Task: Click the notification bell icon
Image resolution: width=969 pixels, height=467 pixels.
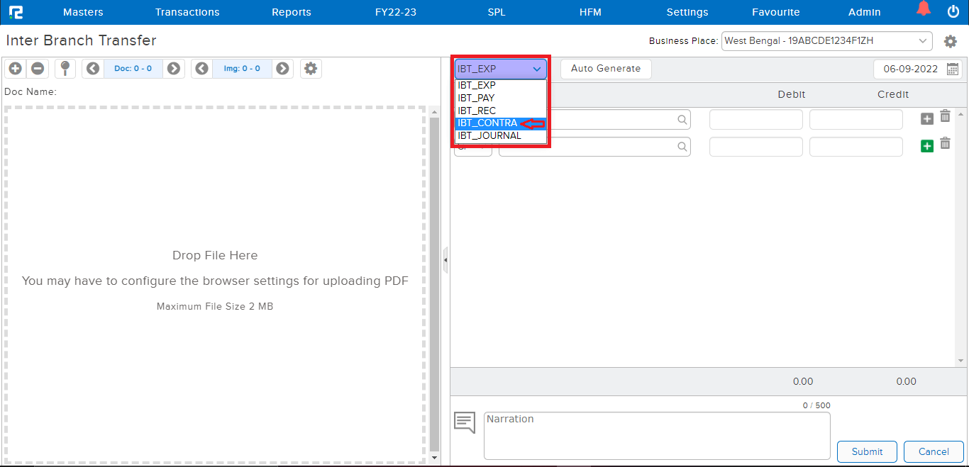Action: pyautogui.click(x=923, y=10)
